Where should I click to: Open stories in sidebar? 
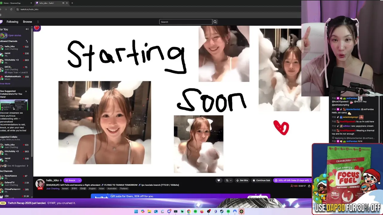point(15,36)
